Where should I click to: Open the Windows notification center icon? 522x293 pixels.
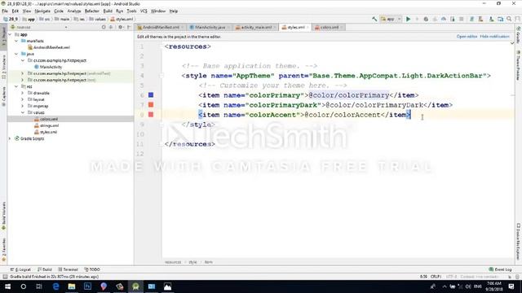click(511, 286)
